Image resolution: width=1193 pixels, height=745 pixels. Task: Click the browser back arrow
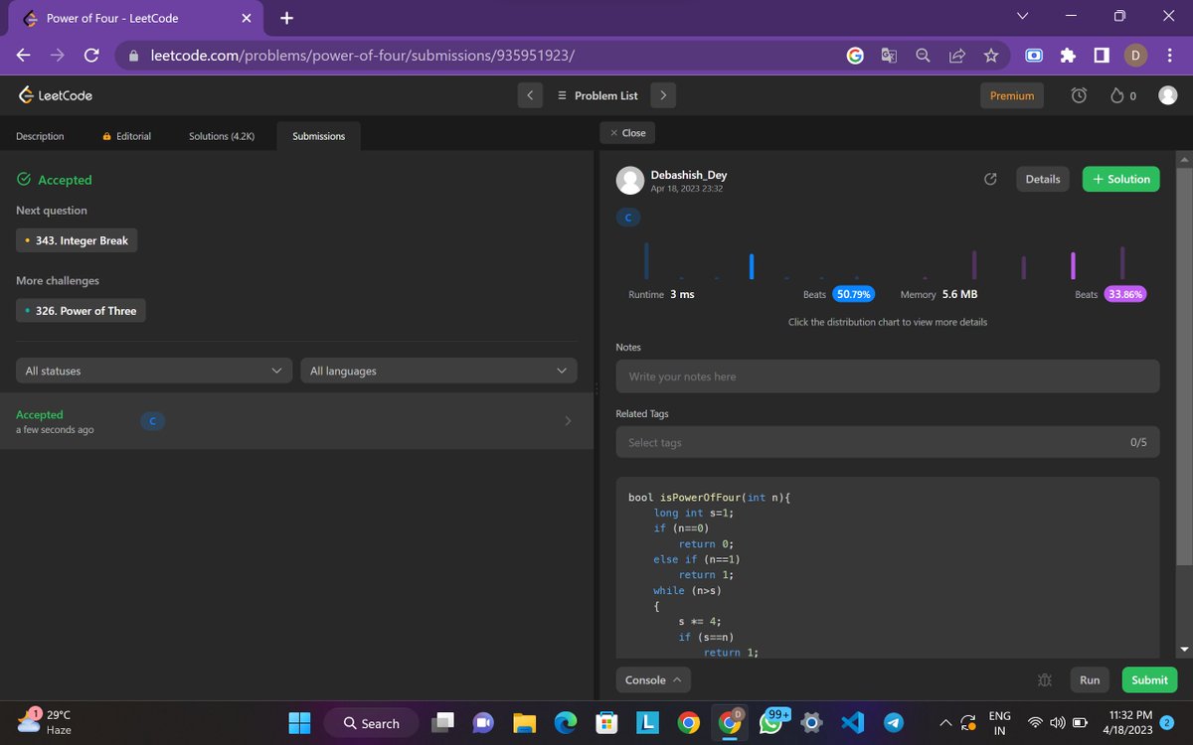coord(23,57)
